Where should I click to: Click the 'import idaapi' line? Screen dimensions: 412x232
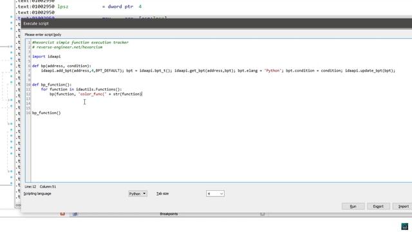[x=46, y=57]
